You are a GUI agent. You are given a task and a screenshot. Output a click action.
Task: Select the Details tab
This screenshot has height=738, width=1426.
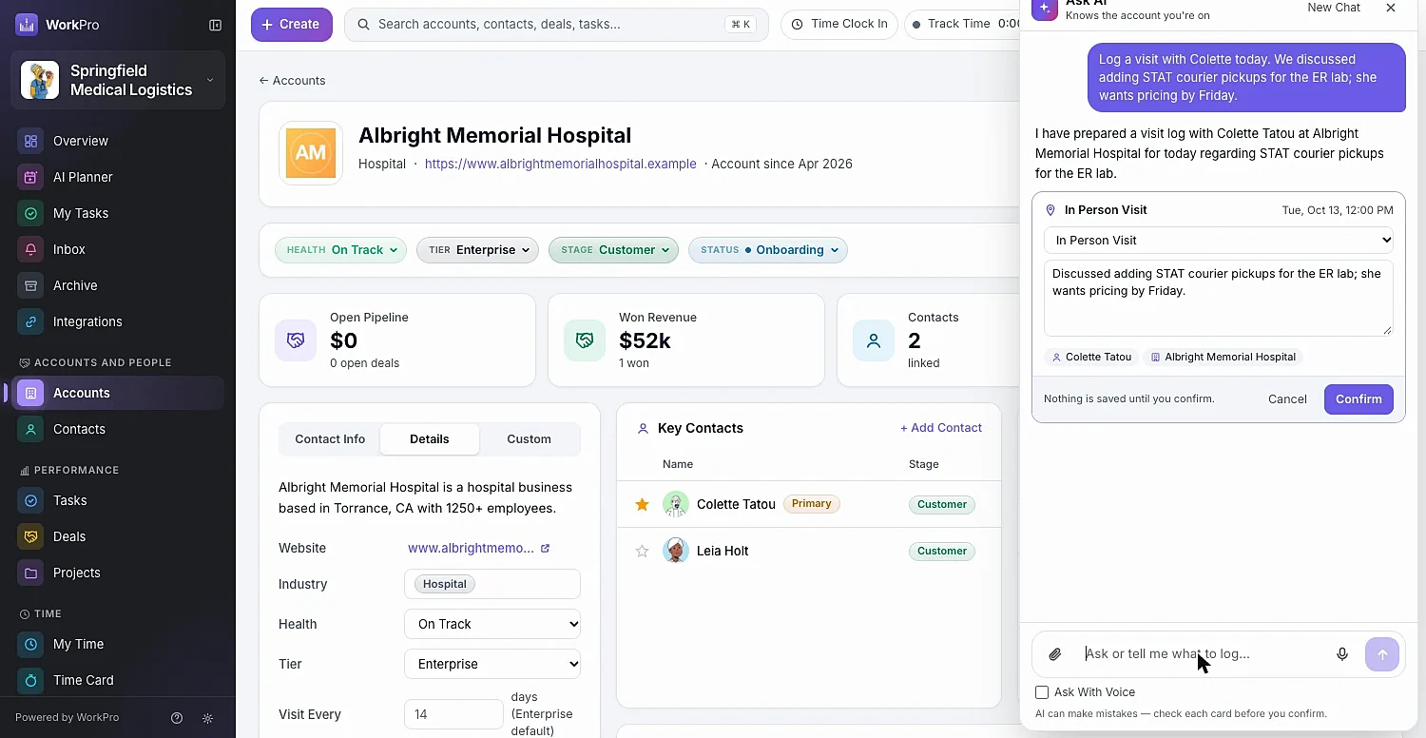[x=430, y=439]
